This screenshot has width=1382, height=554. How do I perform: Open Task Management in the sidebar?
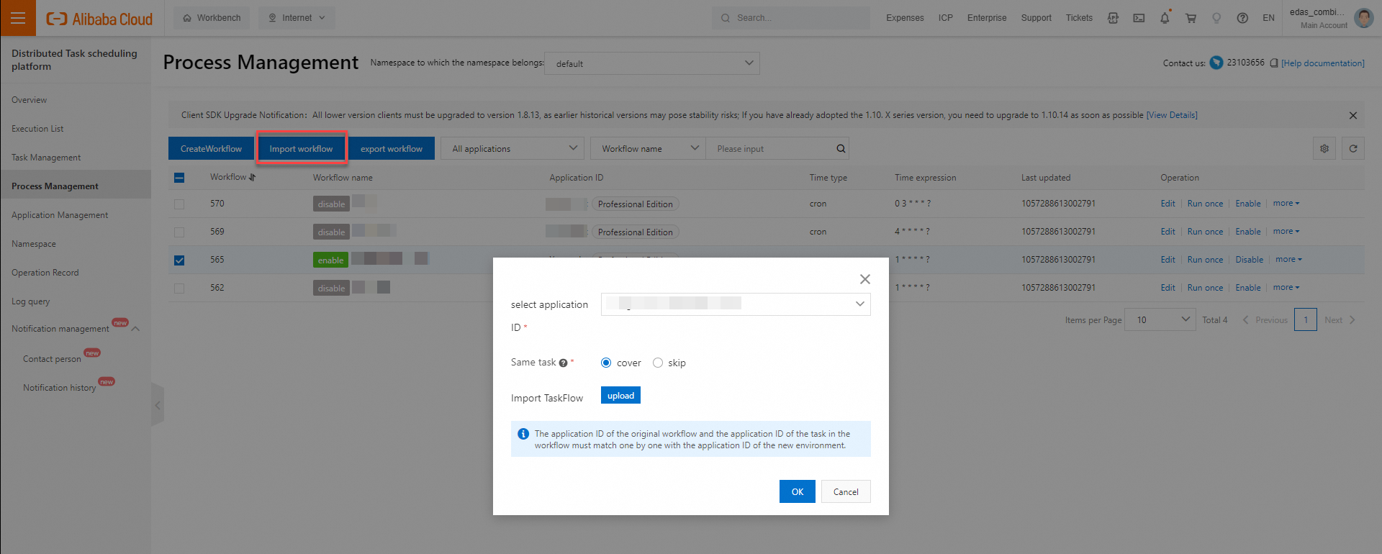[x=46, y=158]
